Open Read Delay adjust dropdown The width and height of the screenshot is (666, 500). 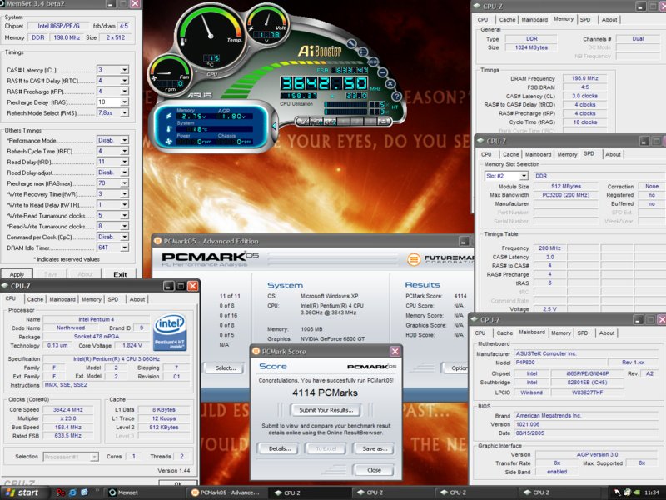click(x=124, y=172)
